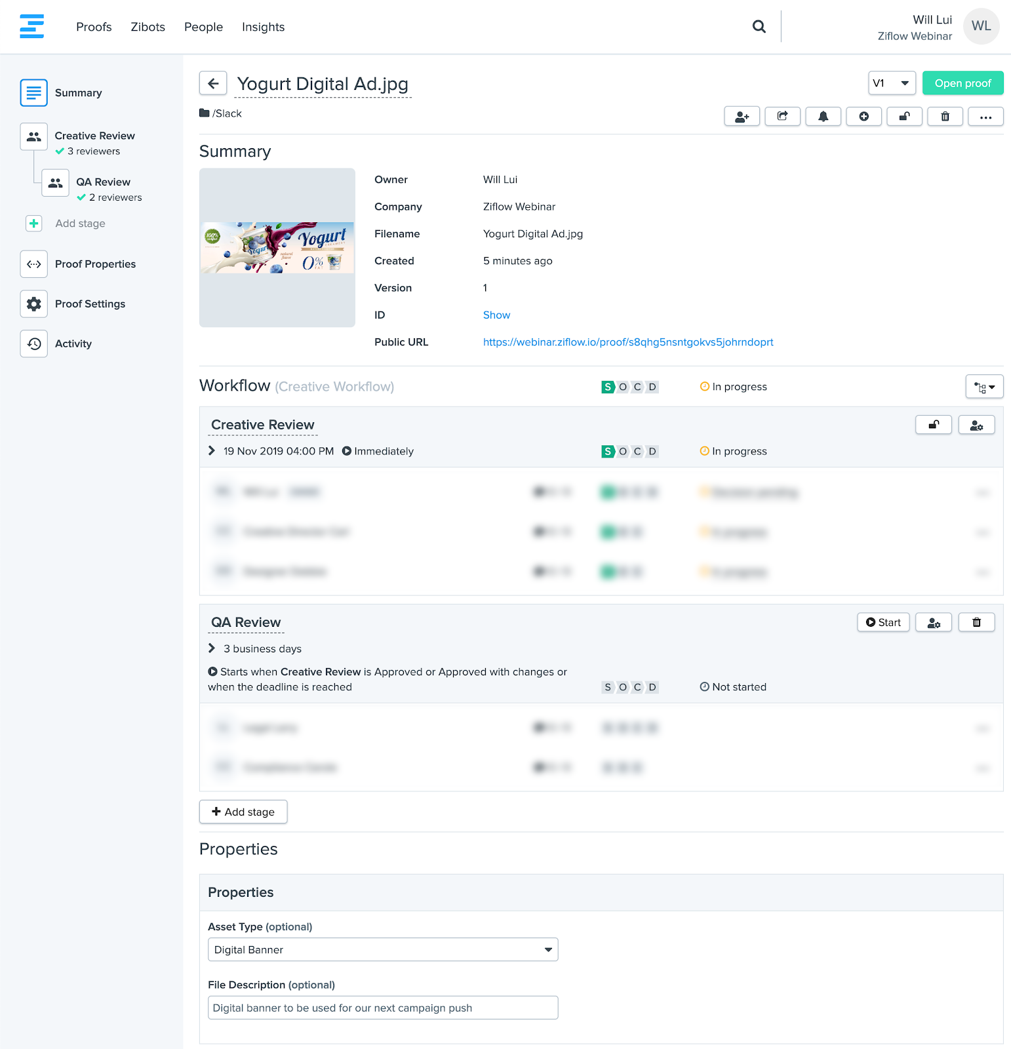Open the Asset Type dropdown

pos(383,949)
